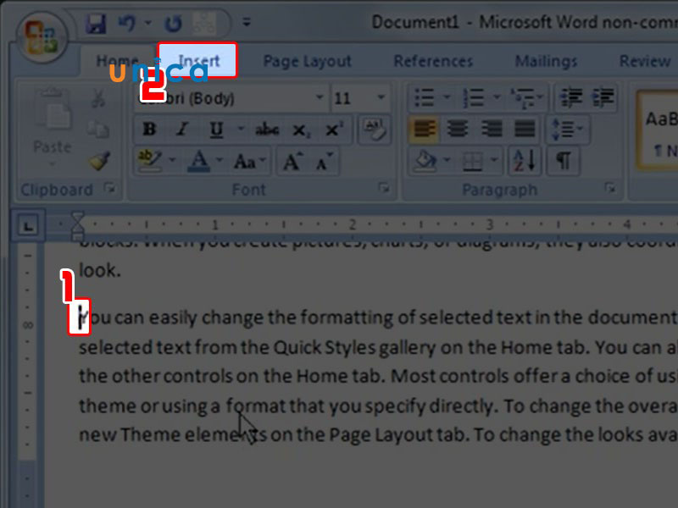Toggle Bold formatting
Screen dimensions: 678x508
pyautogui.click(x=149, y=130)
